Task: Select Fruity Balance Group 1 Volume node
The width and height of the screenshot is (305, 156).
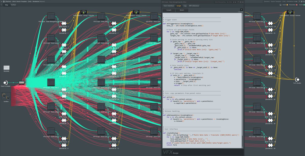Action: coord(84,12)
